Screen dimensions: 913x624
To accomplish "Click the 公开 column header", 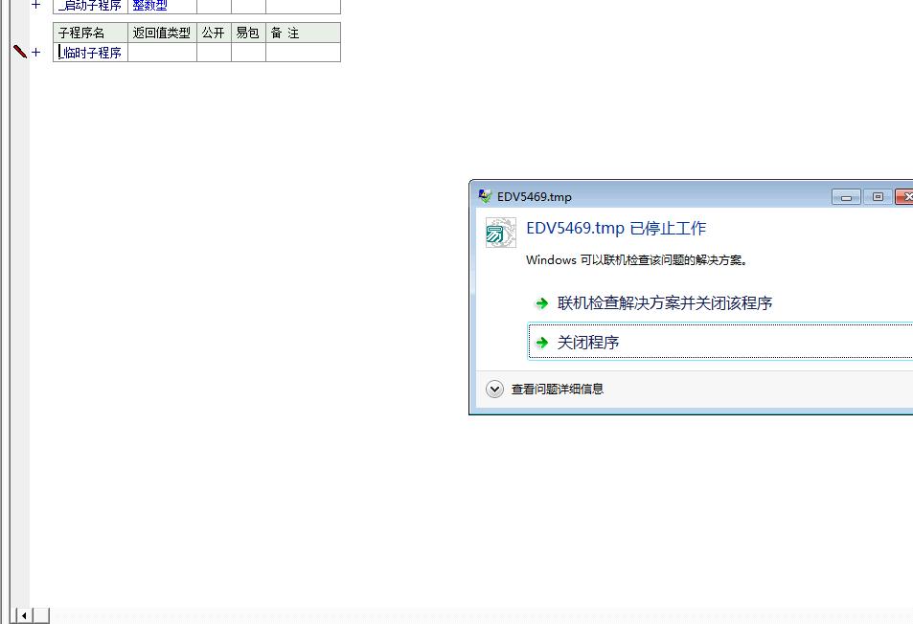I will 214,33.
